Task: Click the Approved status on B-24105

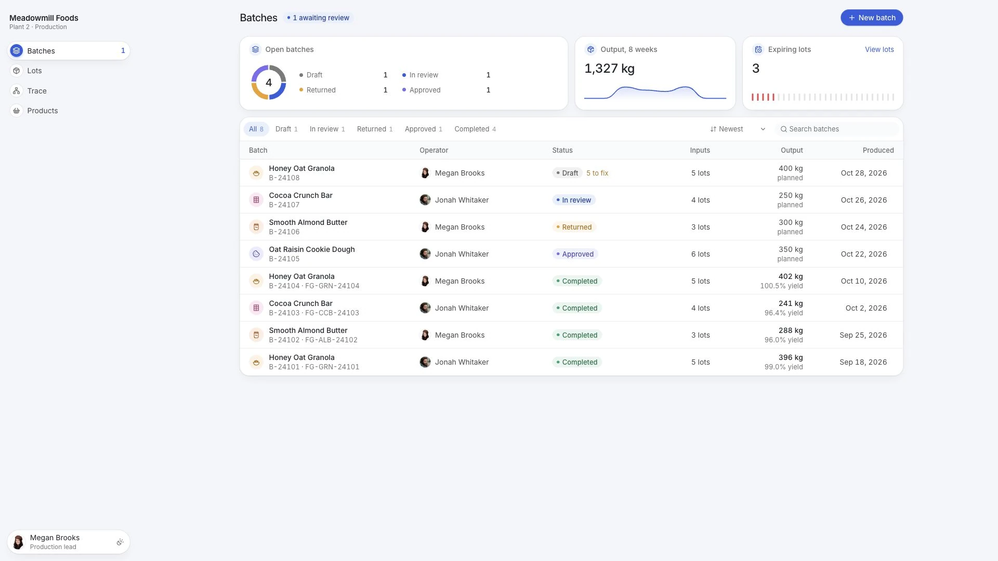Action: coord(575,254)
